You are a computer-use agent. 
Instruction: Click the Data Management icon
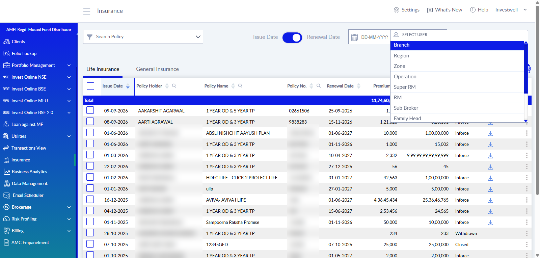[6, 183]
